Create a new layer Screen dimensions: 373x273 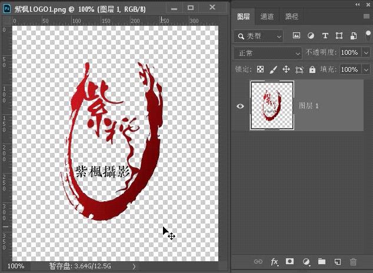tap(338, 262)
